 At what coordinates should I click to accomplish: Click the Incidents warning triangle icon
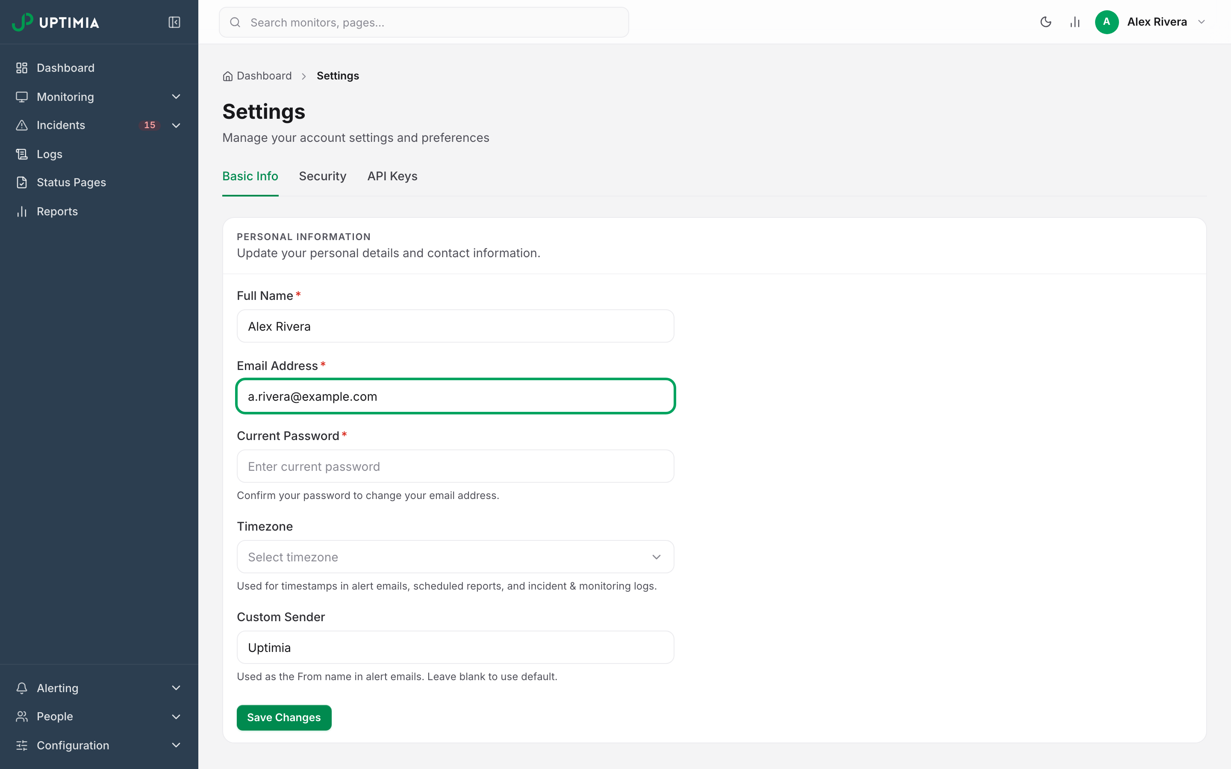22,125
